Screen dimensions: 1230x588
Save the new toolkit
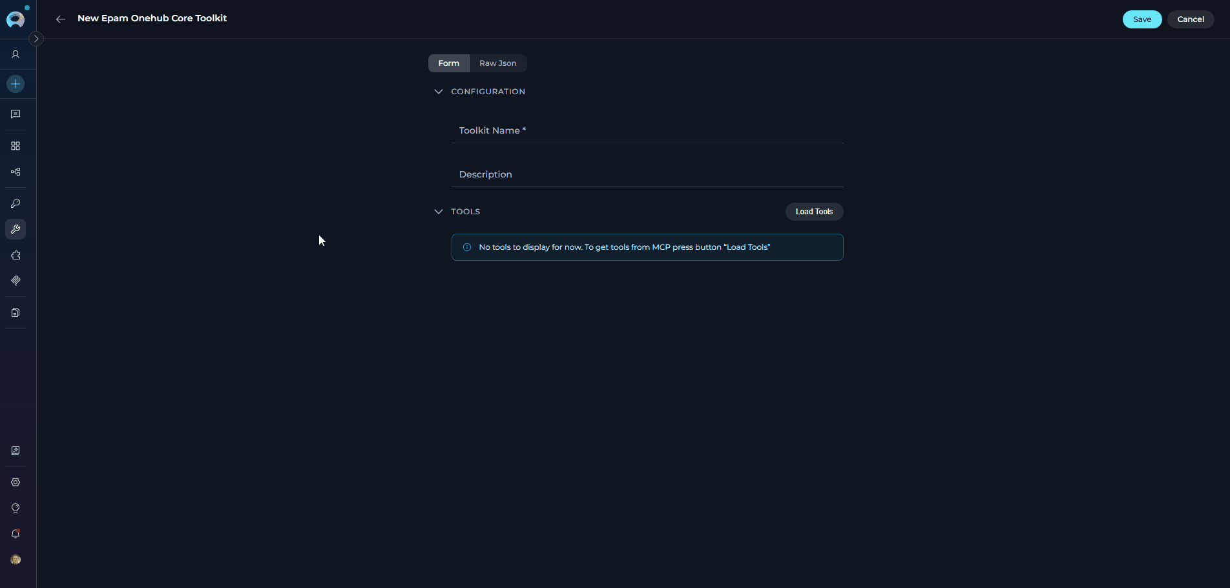1142,19
